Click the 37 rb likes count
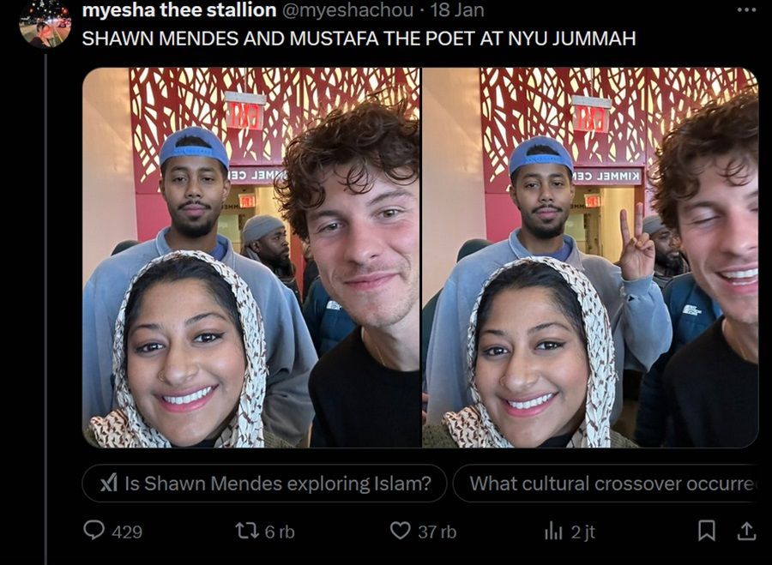 (437, 532)
